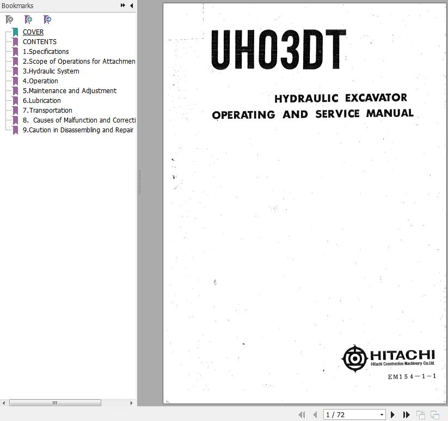Go to the first page

(x=302, y=414)
